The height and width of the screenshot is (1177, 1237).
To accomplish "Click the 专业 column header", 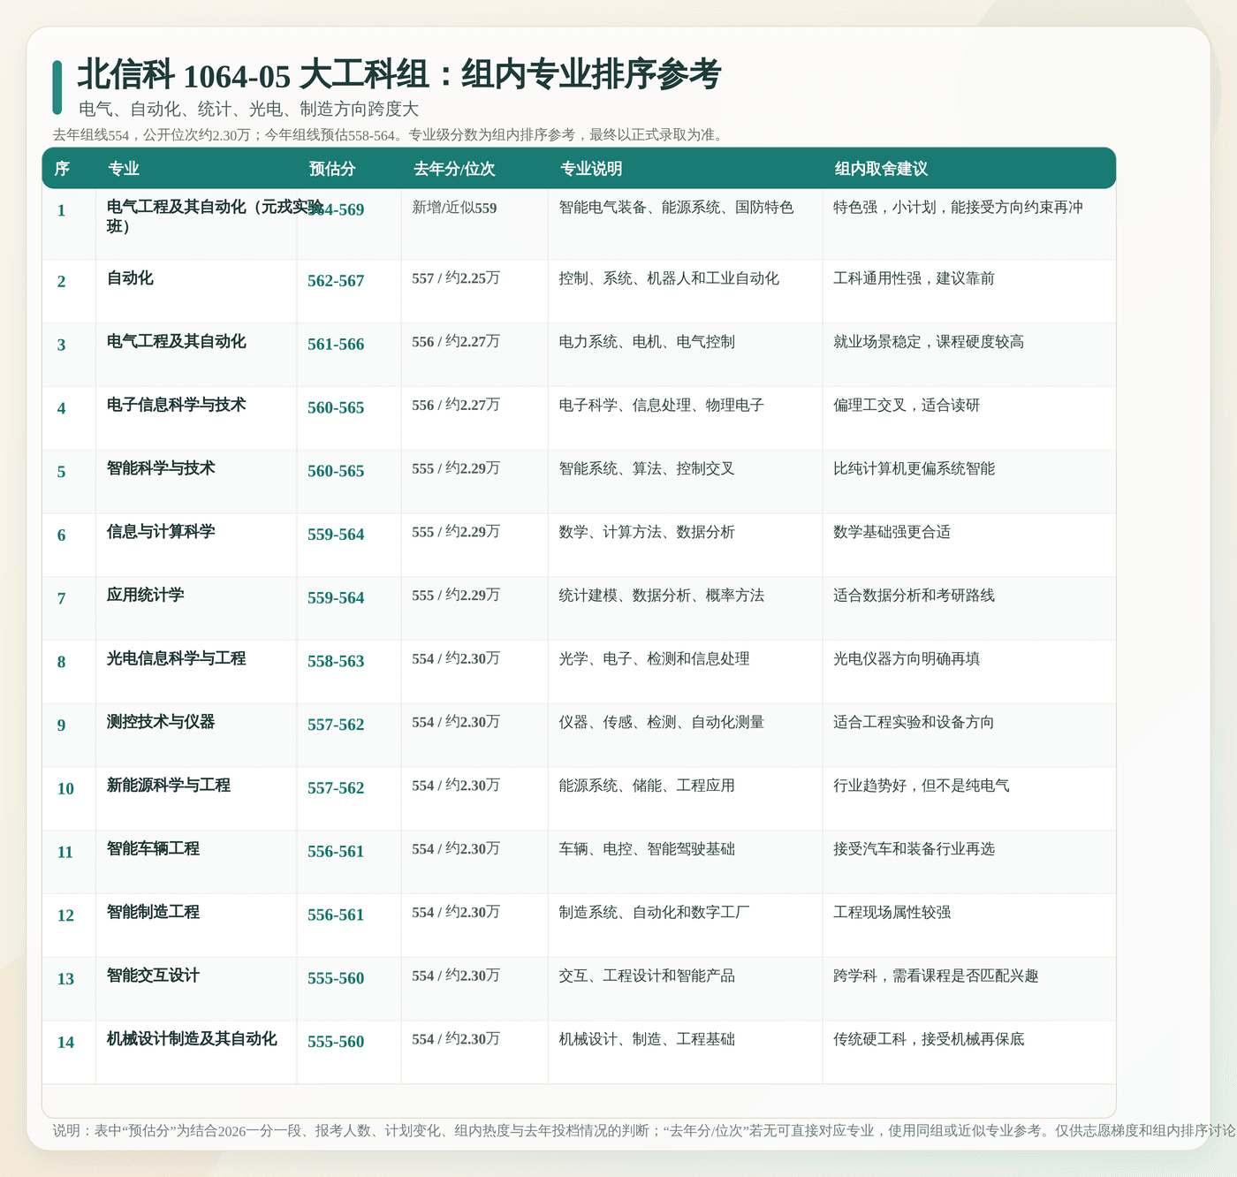I will point(124,169).
